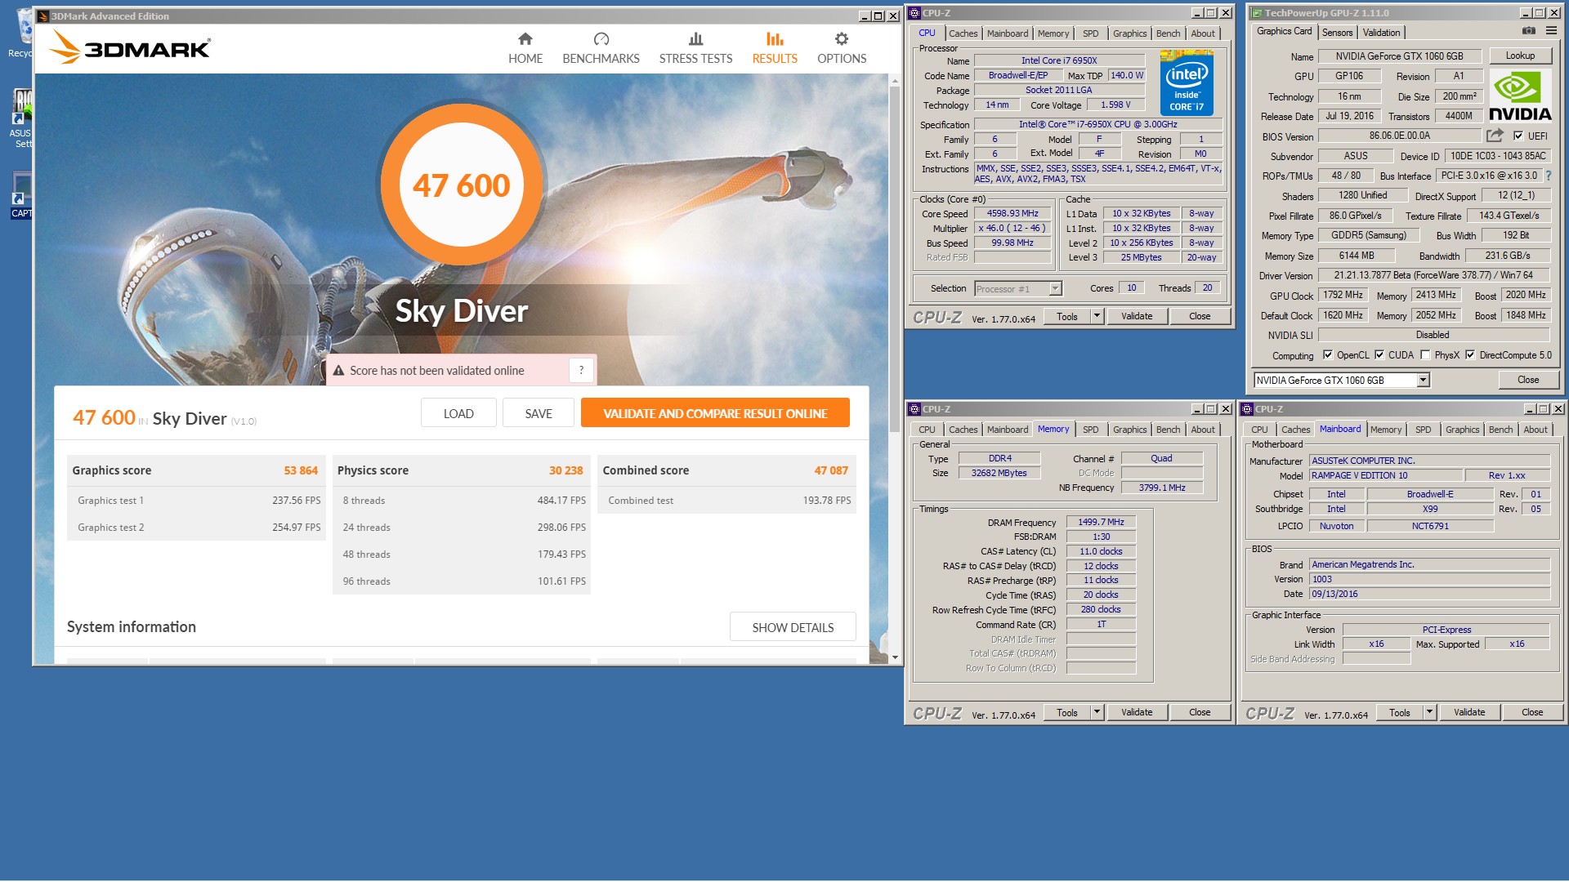
Task: Click the RAMPAGE V EDITION 10 model field
Action: coord(1386,475)
